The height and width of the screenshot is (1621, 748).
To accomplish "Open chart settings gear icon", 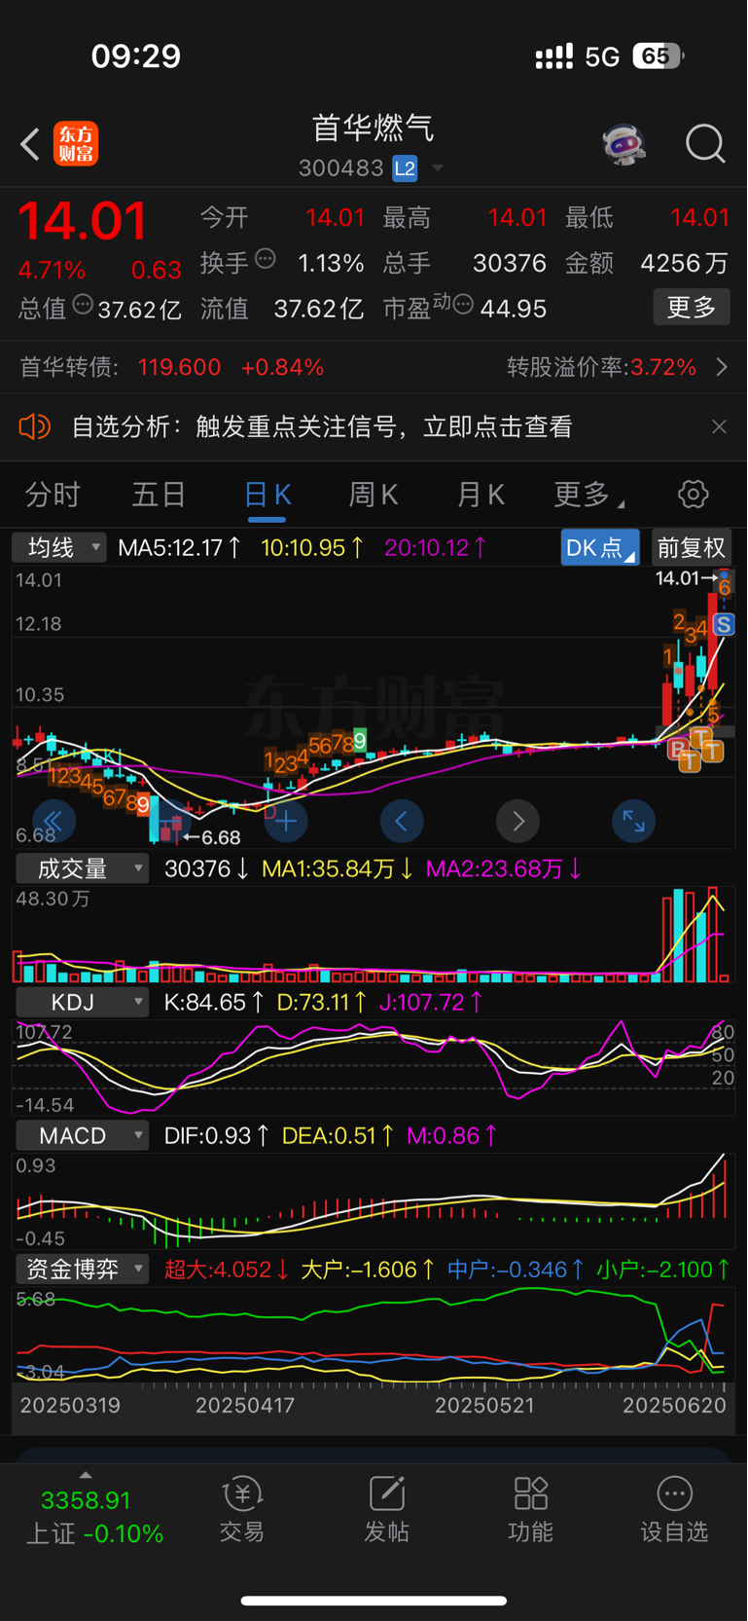I will click(x=694, y=494).
